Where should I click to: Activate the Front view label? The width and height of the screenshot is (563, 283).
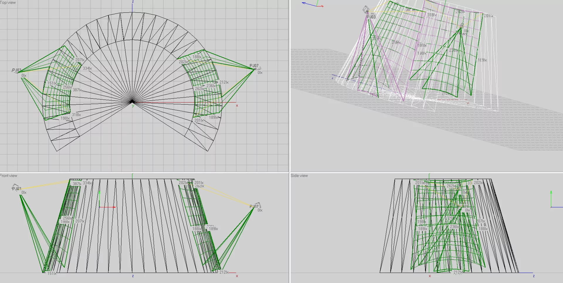(x=9, y=176)
